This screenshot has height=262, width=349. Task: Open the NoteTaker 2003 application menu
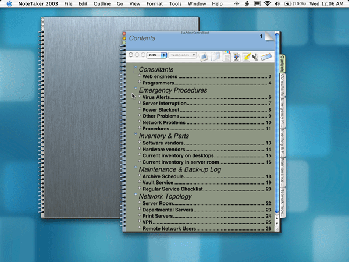(38, 4)
